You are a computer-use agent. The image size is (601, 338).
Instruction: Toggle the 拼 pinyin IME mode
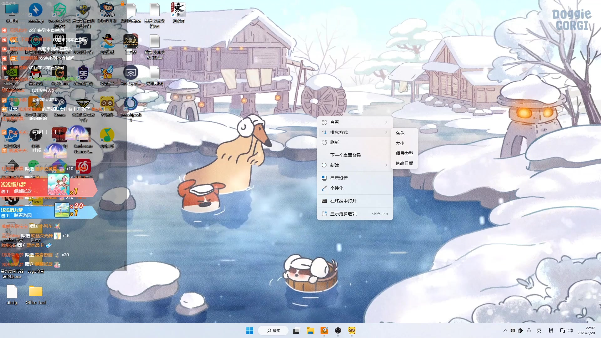point(551,330)
